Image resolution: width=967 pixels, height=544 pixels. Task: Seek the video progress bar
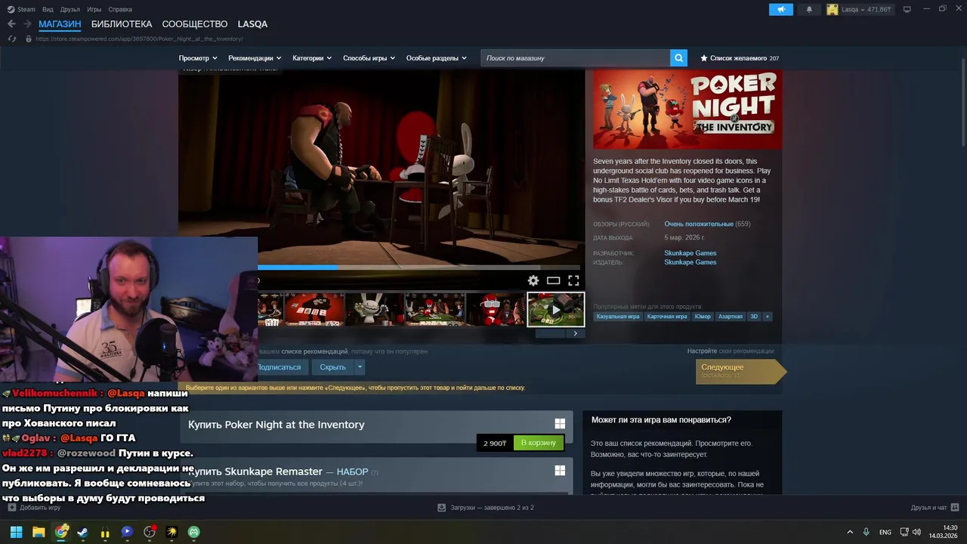point(419,267)
